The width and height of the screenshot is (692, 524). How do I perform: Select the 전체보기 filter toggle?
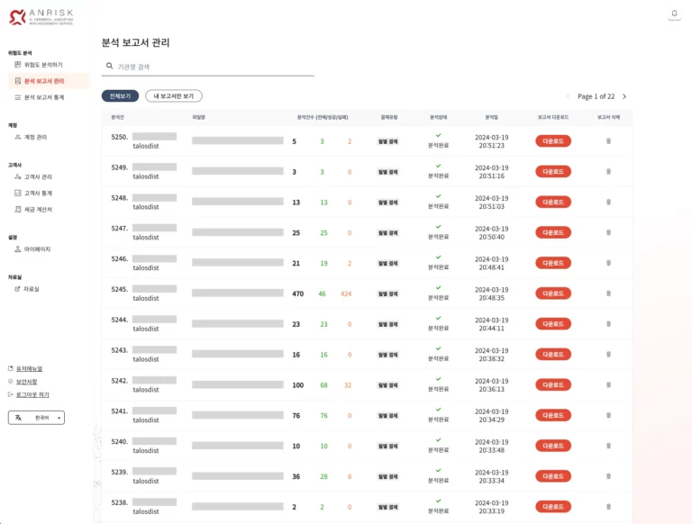tap(120, 95)
